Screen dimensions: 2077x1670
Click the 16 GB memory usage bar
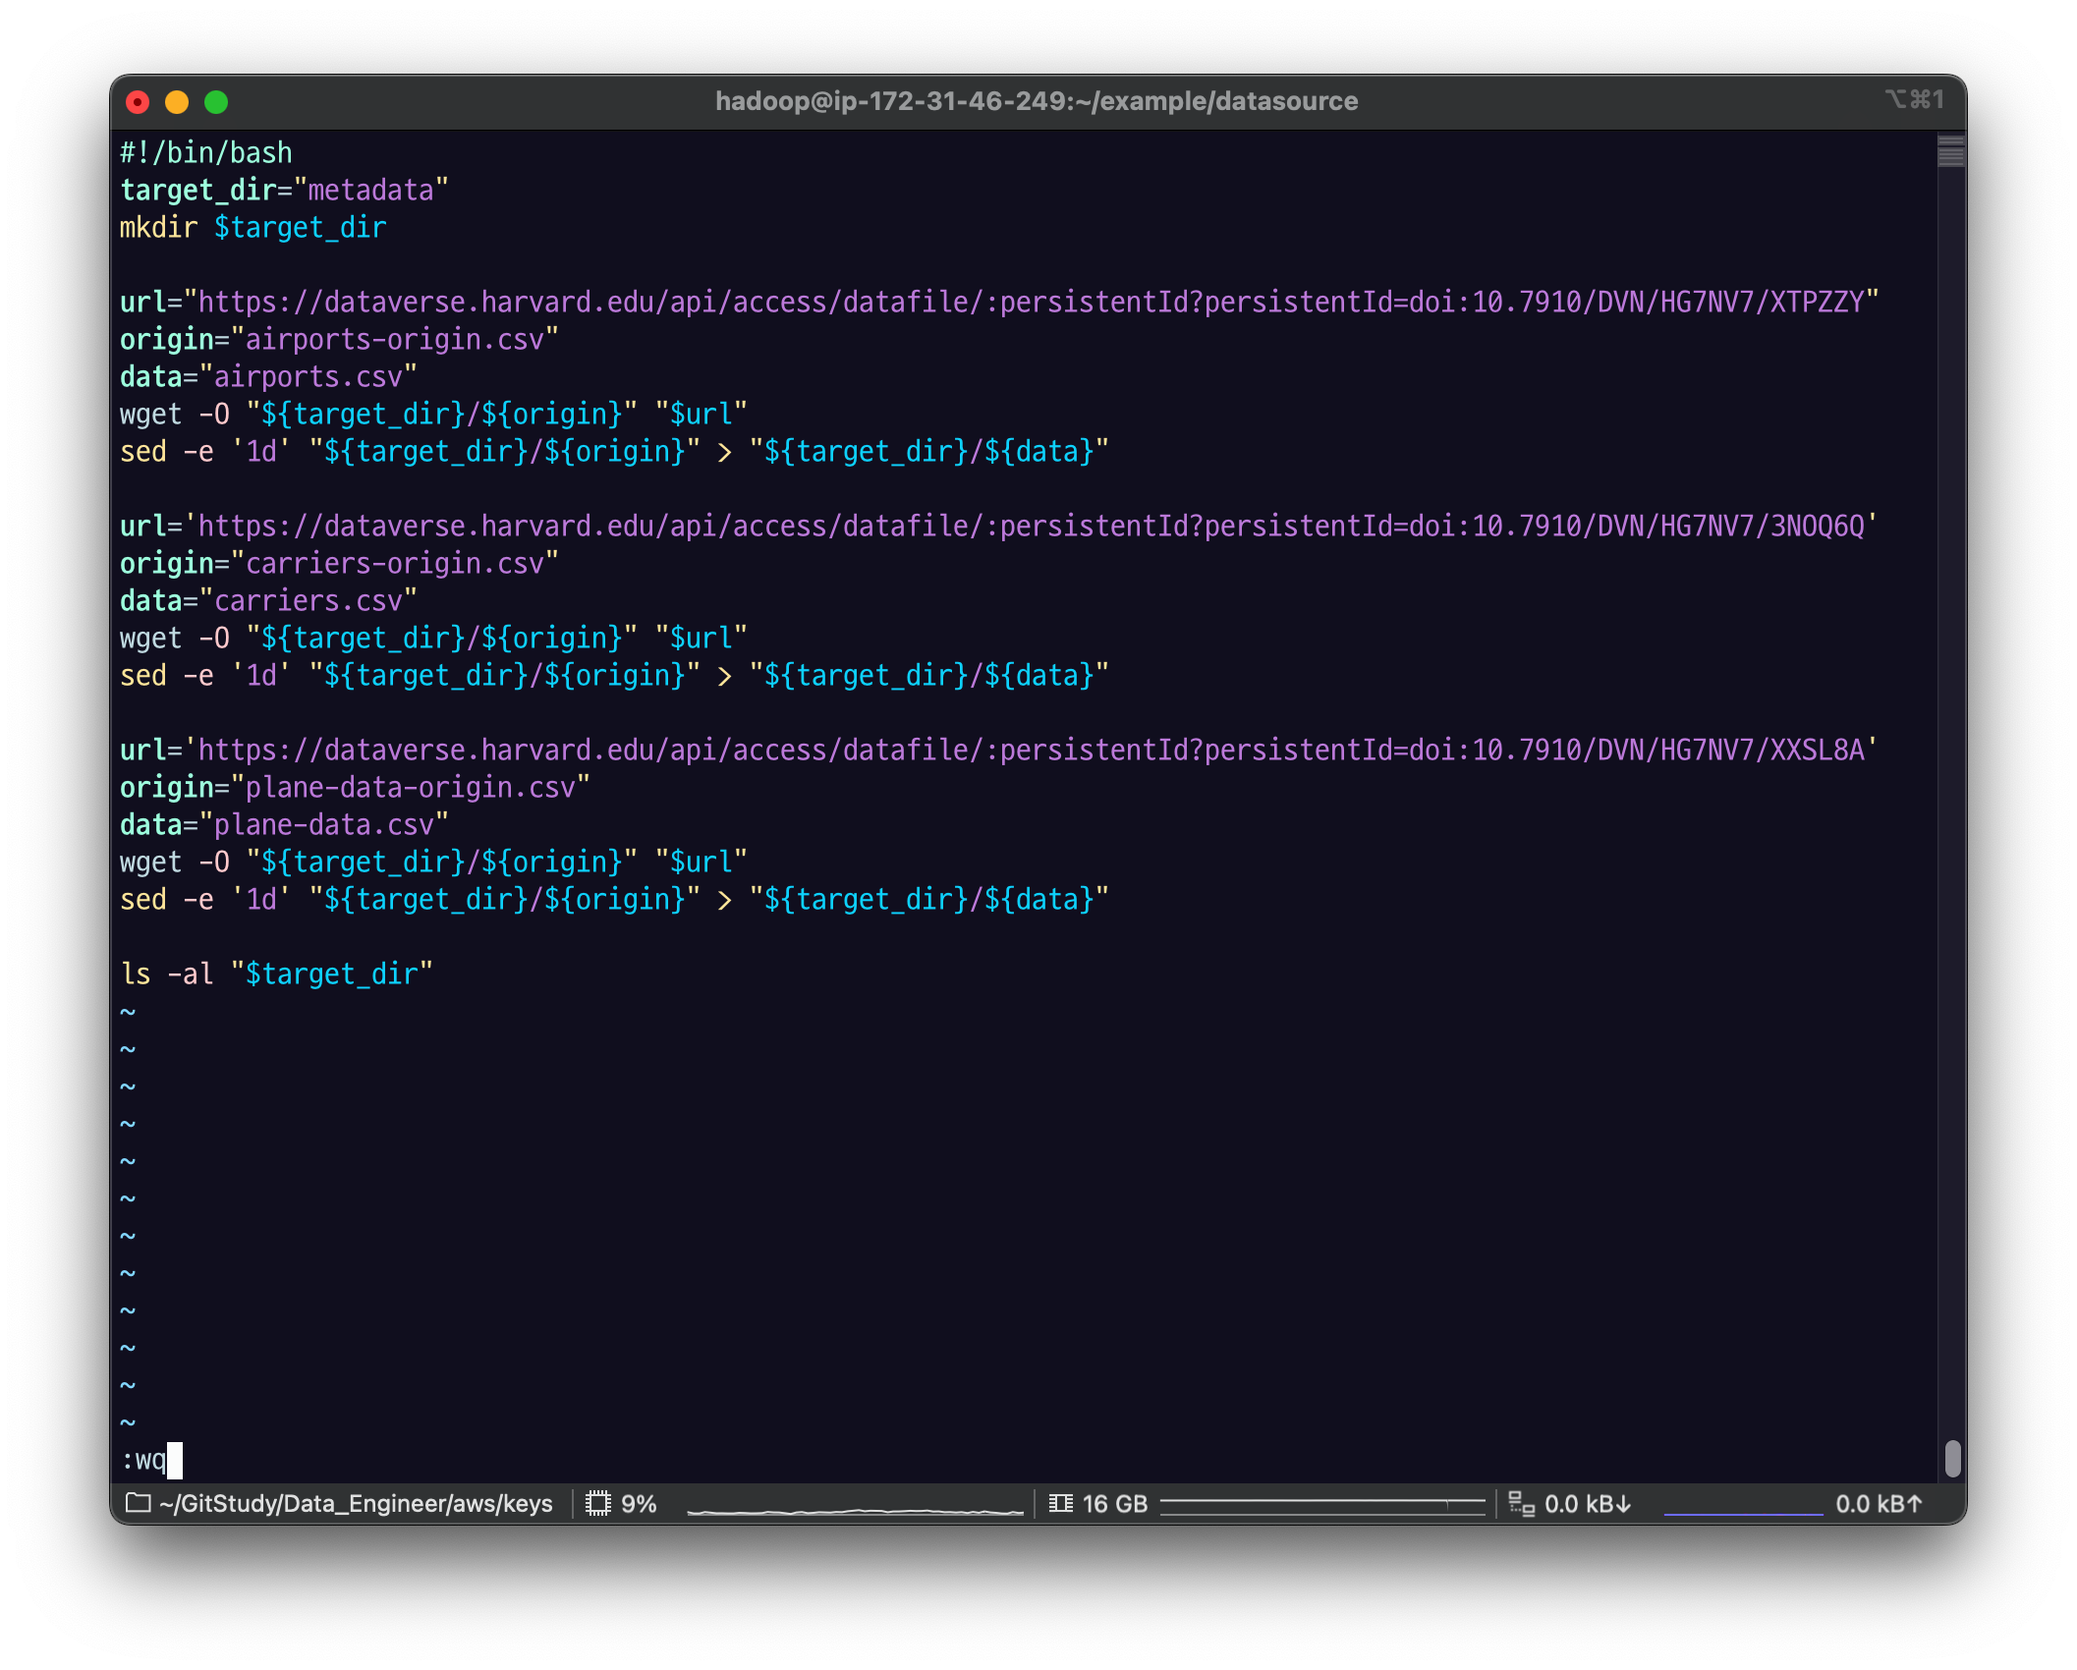point(1321,1503)
